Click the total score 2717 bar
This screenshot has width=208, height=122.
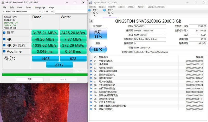(x=59, y=65)
